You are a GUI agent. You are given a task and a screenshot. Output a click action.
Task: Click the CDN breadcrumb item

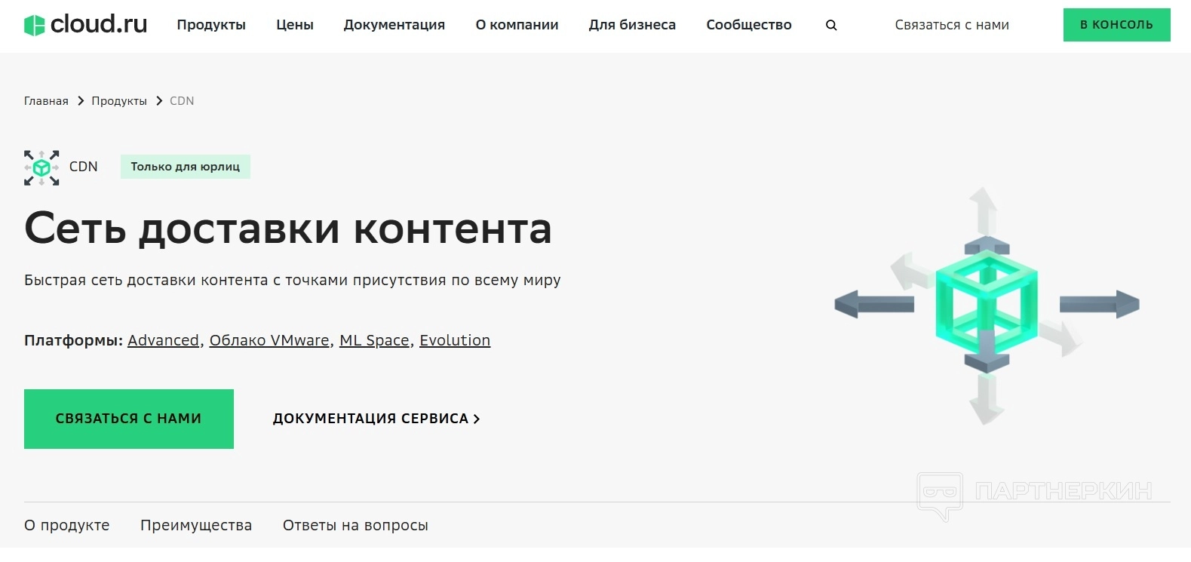coord(182,101)
